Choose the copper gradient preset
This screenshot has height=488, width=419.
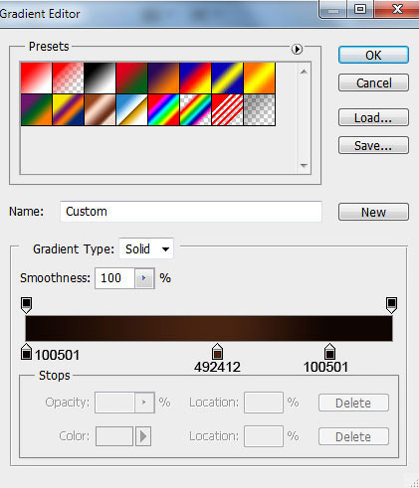tap(100, 109)
